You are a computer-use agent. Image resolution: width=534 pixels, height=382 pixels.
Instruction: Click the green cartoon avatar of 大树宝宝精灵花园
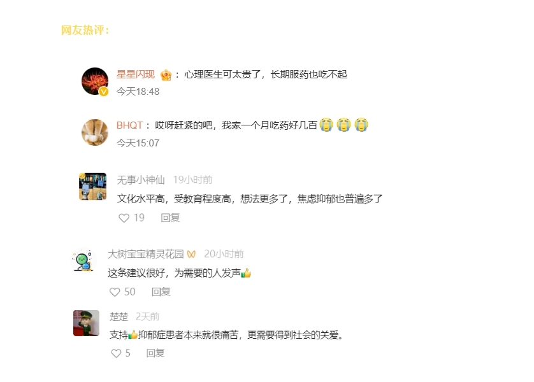coord(83,260)
